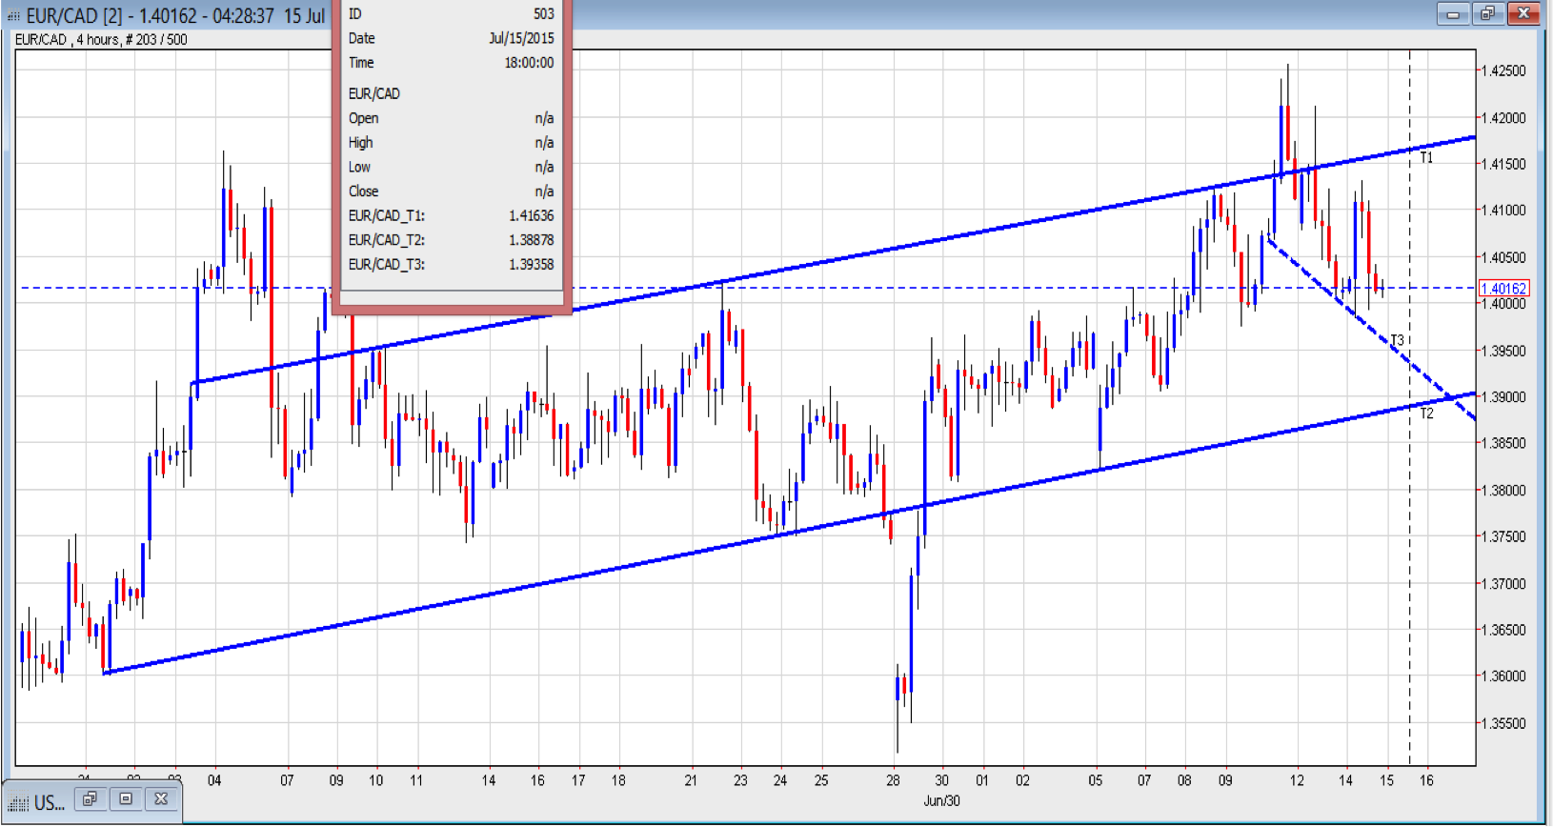
Task: Click the Close row in the data tooltip
Action: point(451,192)
